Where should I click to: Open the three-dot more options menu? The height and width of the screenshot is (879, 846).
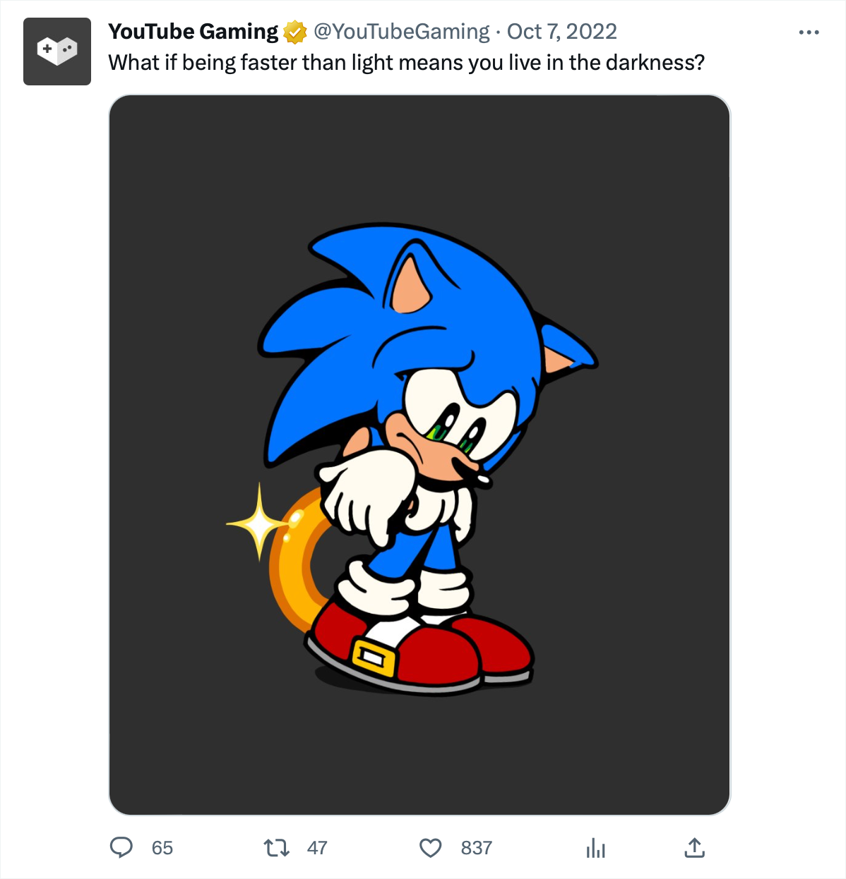pyautogui.click(x=809, y=32)
